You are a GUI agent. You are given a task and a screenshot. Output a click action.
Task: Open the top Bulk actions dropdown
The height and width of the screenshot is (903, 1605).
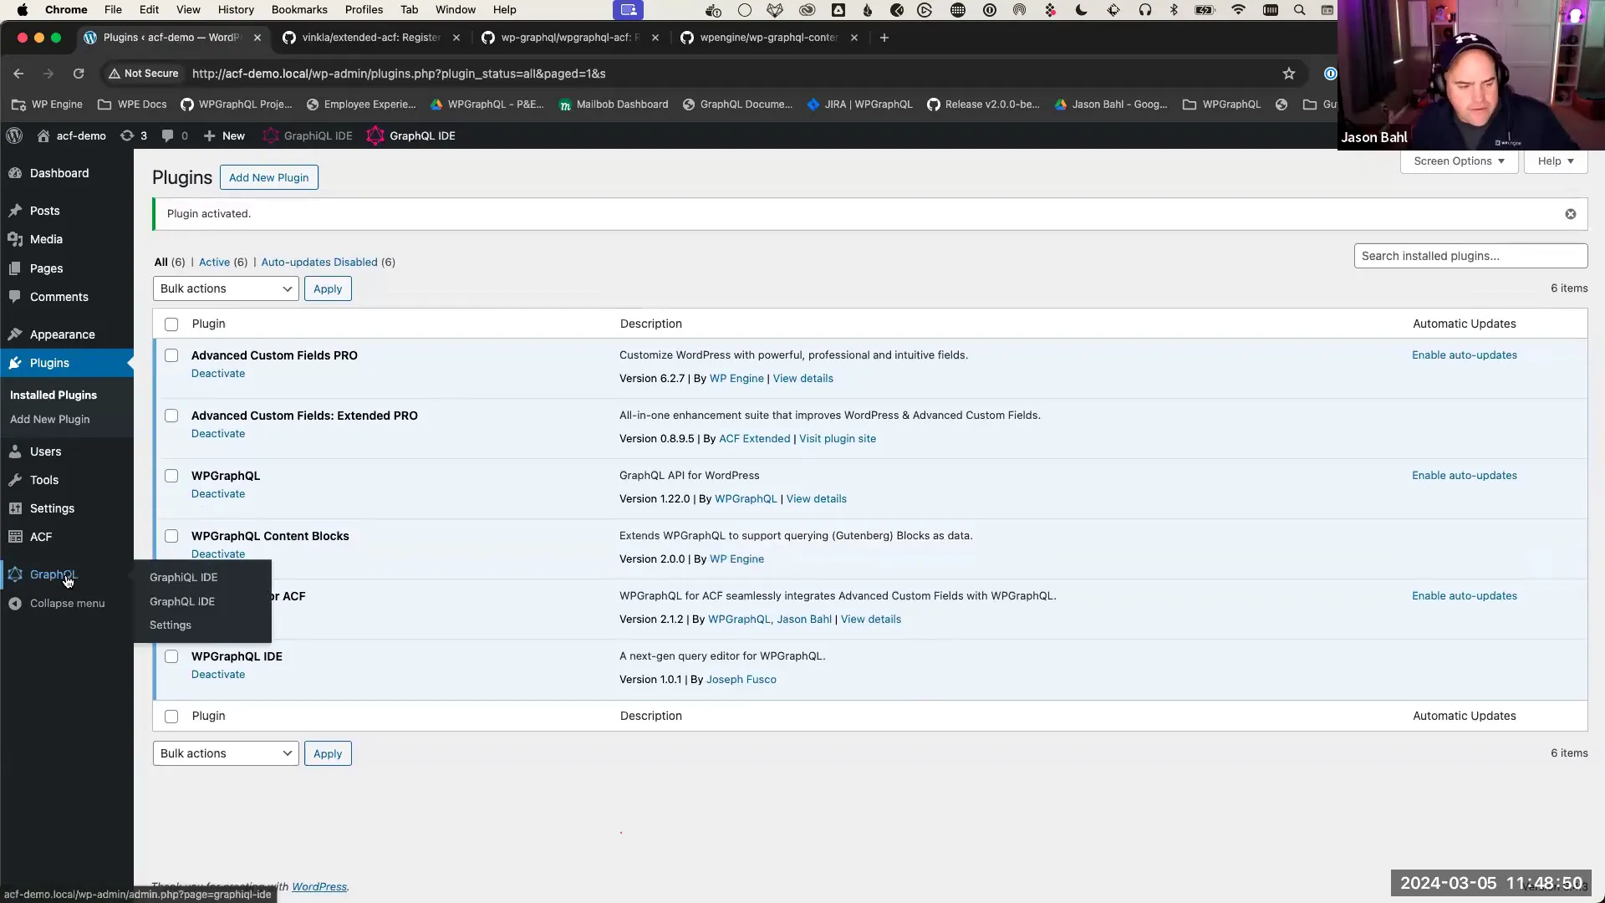[x=226, y=288]
